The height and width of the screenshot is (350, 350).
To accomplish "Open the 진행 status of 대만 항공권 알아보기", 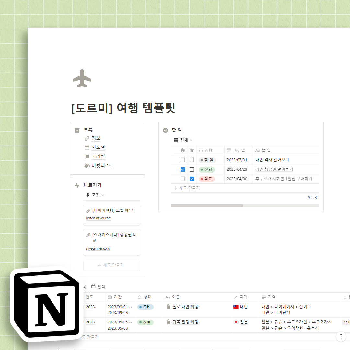I will coord(207,169).
